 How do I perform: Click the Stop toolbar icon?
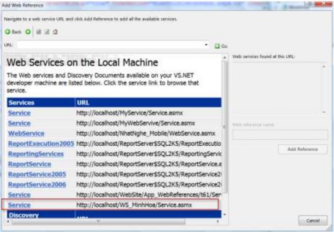click(39, 32)
